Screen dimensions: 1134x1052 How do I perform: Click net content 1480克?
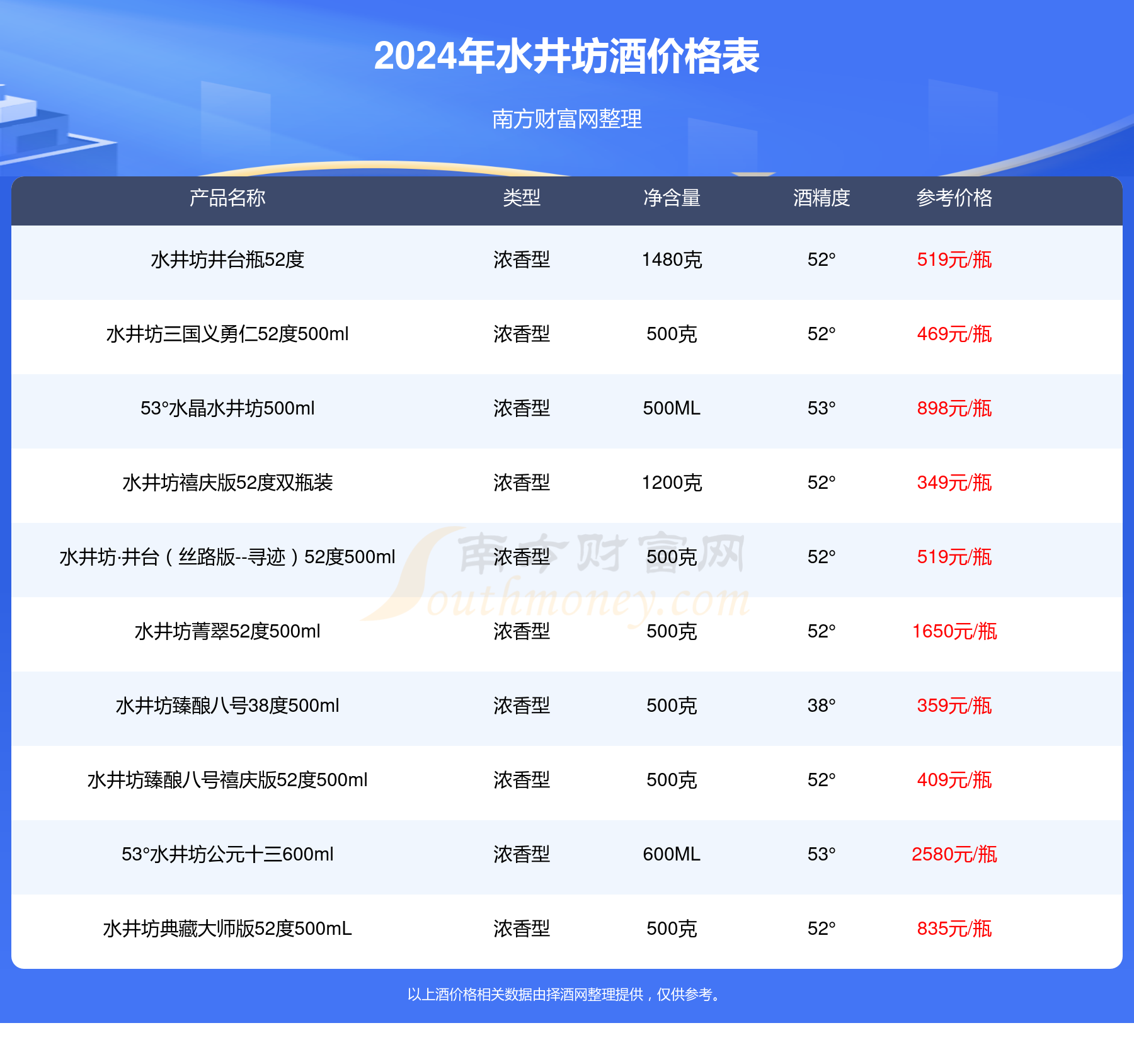672,260
